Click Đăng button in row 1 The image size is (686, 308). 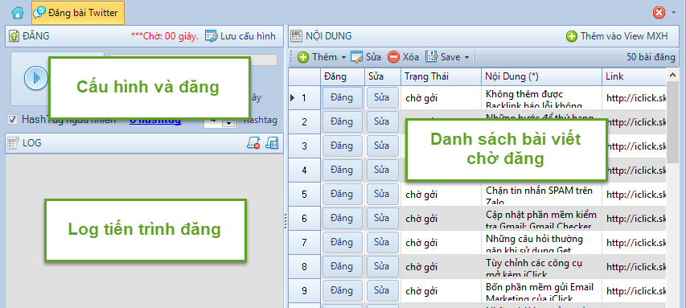(x=342, y=97)
